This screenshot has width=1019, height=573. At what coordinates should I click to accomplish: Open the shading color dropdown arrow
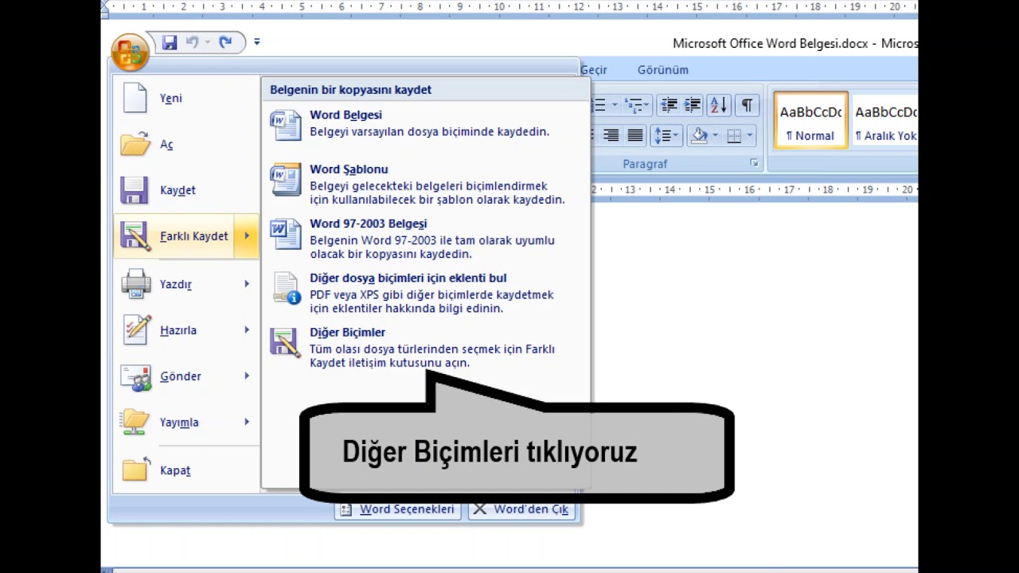point(714,136)
